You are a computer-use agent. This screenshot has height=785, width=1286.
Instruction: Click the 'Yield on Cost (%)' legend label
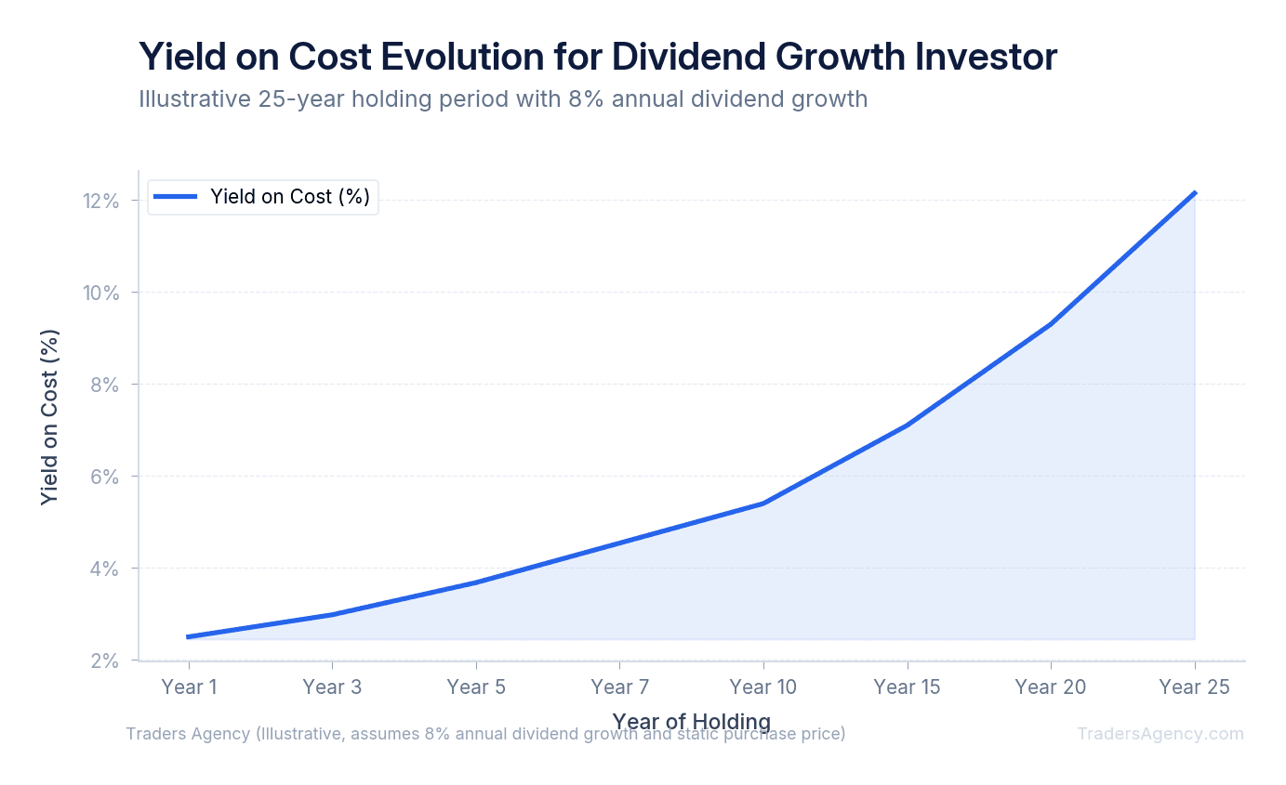290,197
